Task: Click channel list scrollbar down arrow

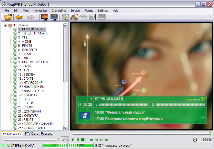Action: click(65, 128)
